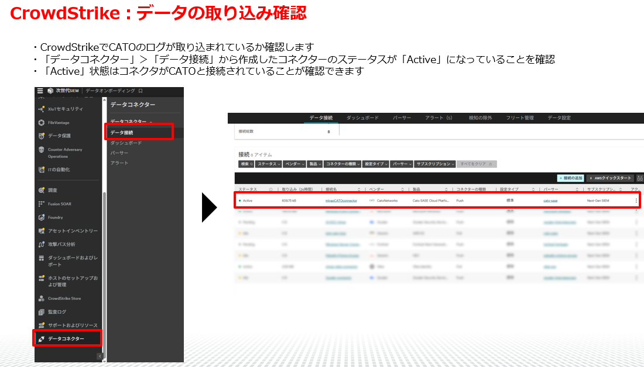This screenshot has width=644, height=367.
Task: Open CrowdStrike Store icon
Action: [41, 299]
